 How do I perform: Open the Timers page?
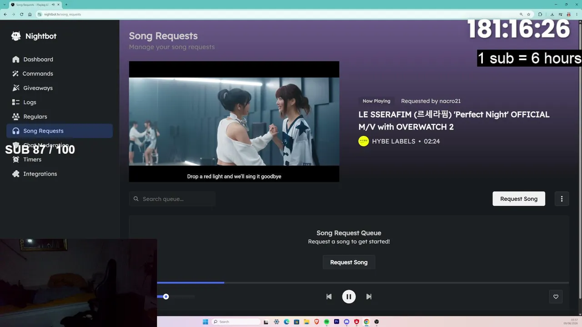click(60, 159)
